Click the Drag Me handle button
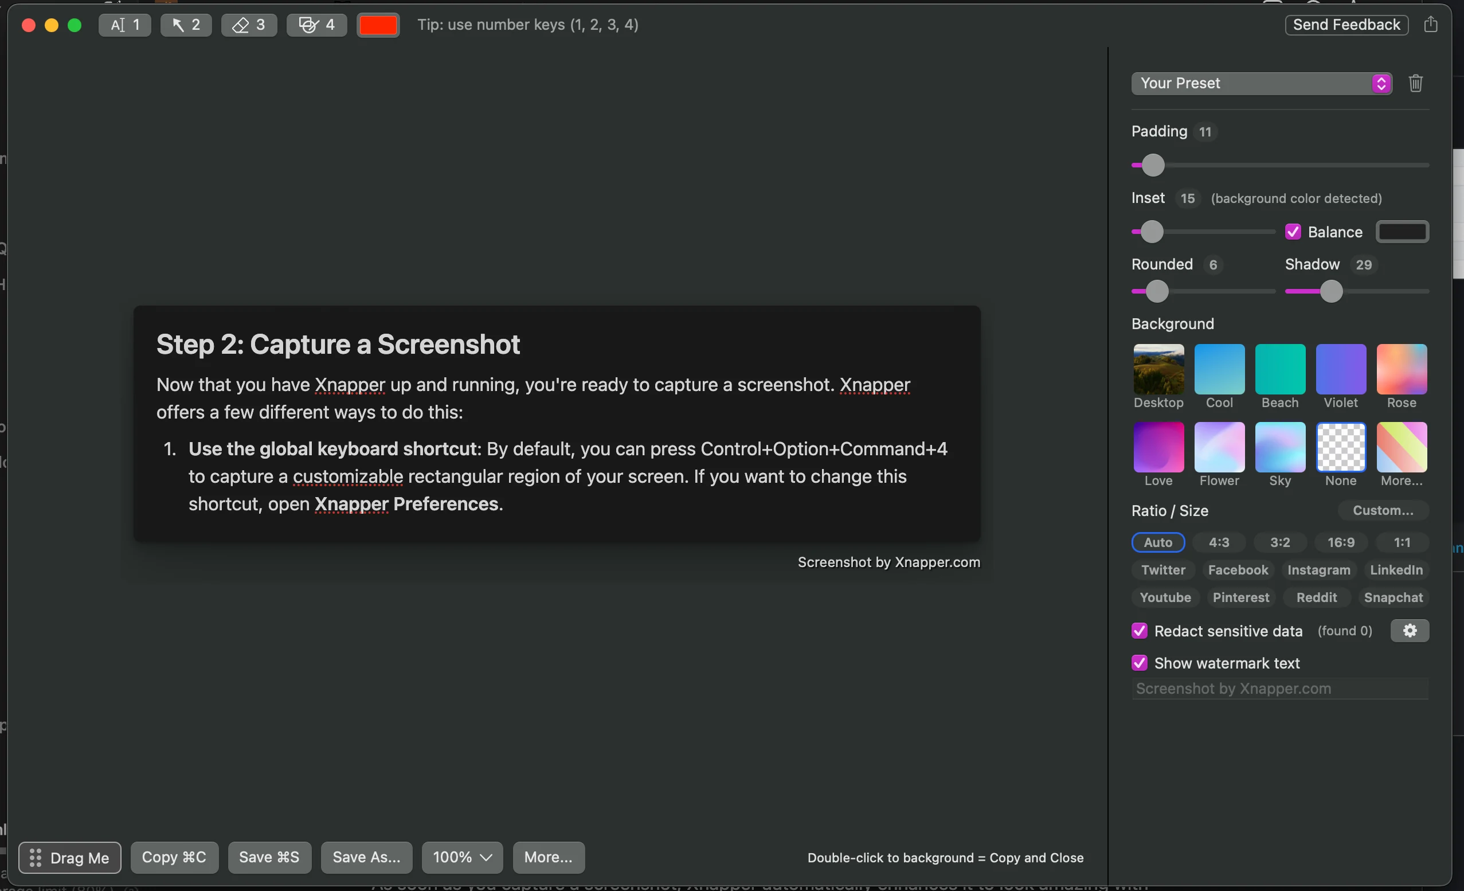The image size is (1464, 891). 69,858
